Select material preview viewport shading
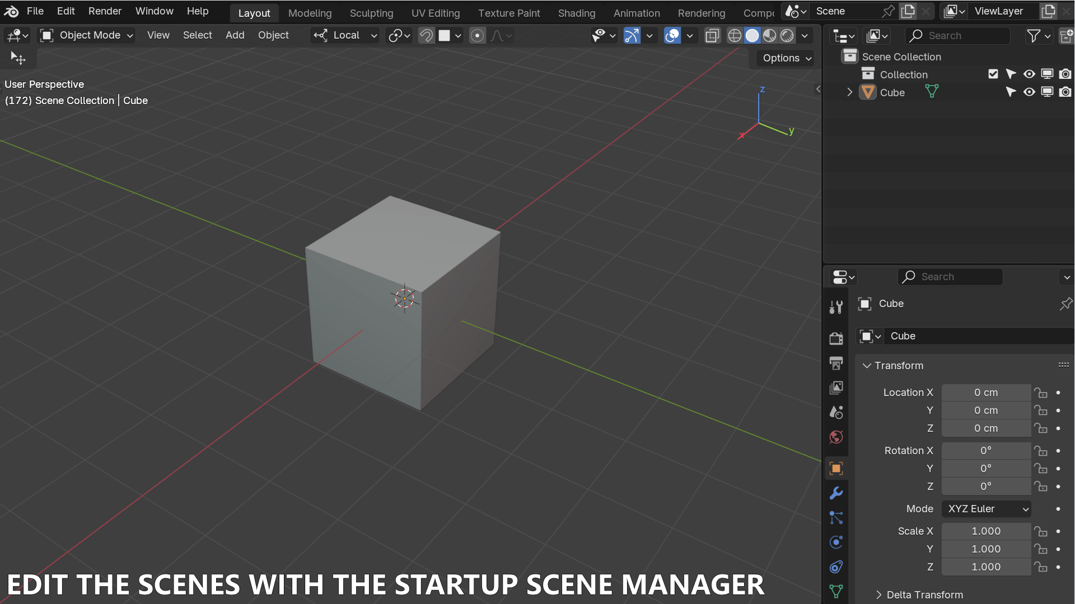 click(x=769, y=35)
